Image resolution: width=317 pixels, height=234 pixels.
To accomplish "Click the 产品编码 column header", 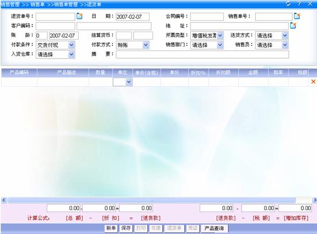I will pyautogui.click(x=19, y=72).
